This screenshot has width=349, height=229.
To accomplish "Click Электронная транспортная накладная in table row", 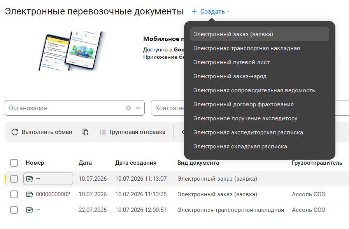I will coord(231,210).
